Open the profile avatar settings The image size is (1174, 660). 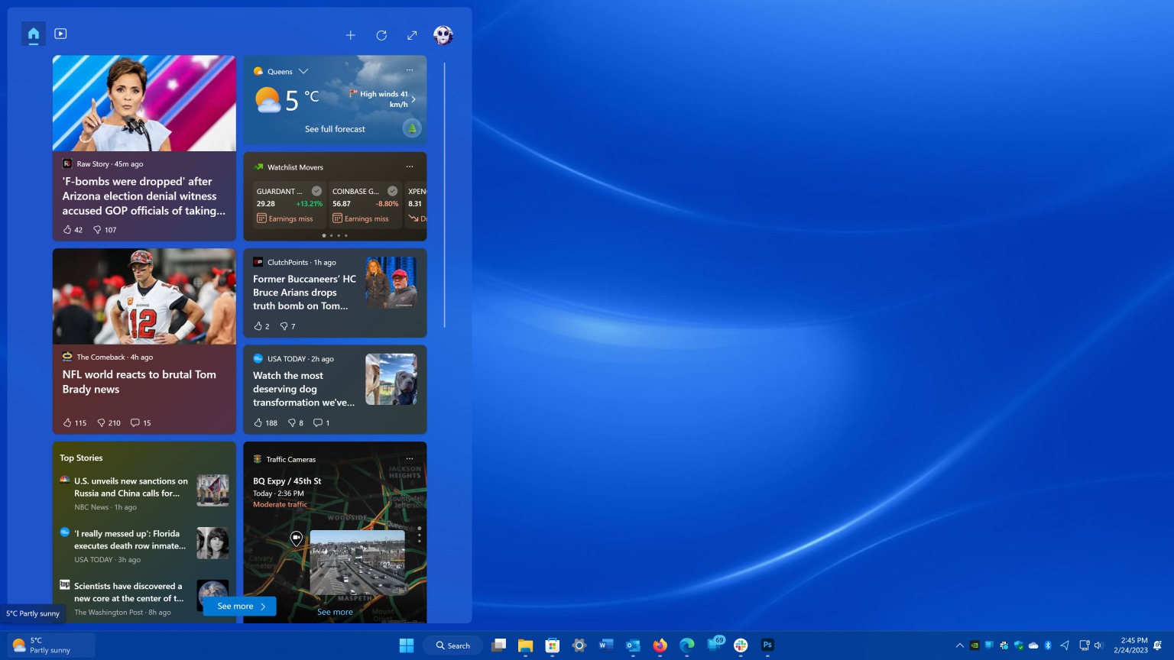[x=443, y=35]
